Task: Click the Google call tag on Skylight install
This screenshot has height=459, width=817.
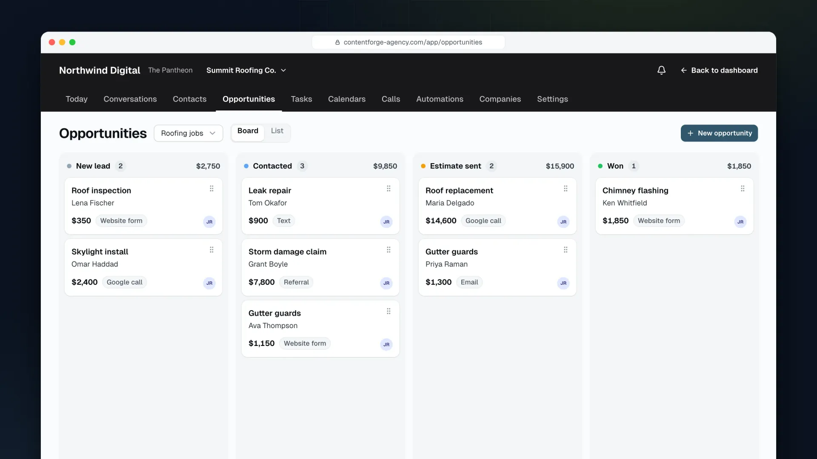Action: click(124, 282)
